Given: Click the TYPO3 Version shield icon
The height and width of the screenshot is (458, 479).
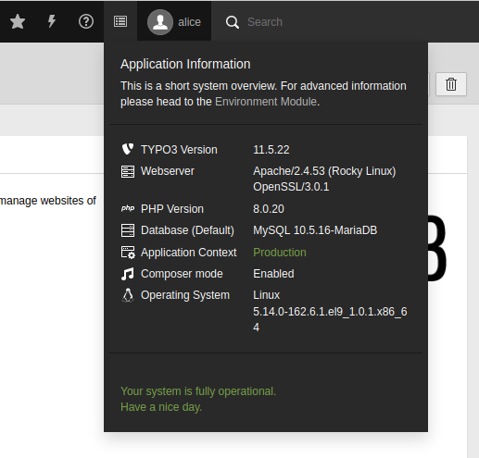Looking at the screenshot, I should point(128,149).
